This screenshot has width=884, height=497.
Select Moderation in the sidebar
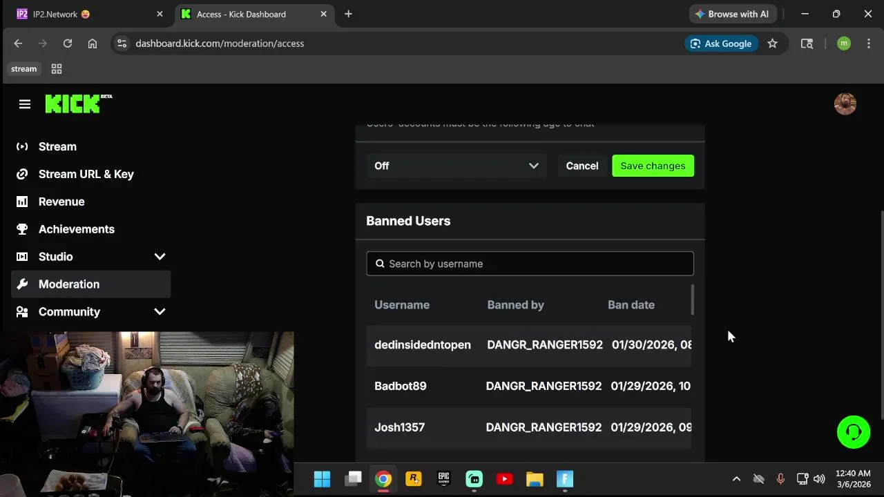(90, 284)
